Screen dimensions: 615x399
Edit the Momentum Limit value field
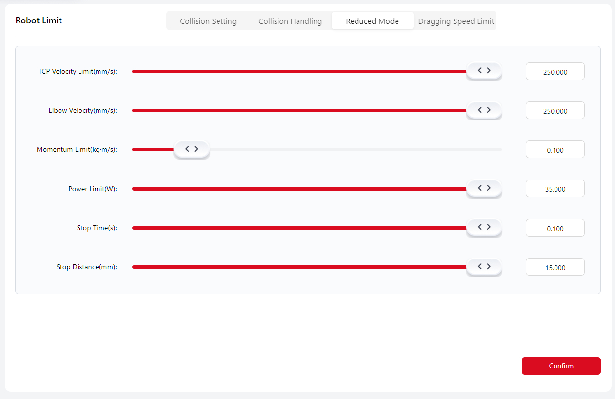(555, 150)
